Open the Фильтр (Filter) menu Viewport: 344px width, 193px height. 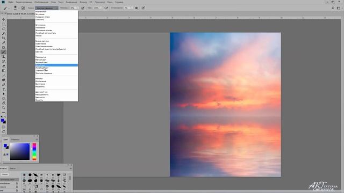[83, 2]
